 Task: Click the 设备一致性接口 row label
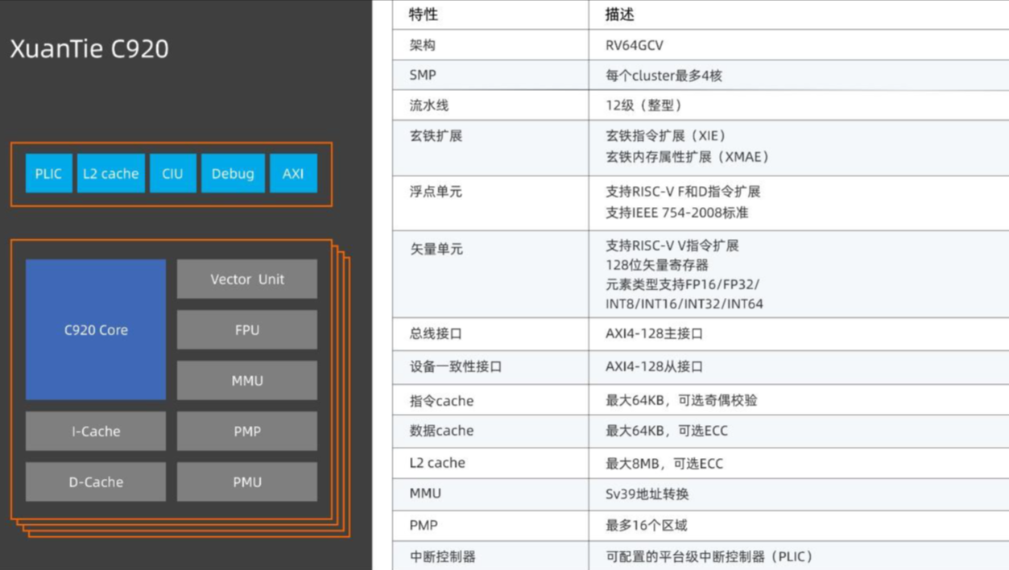(x=456, y=366)
